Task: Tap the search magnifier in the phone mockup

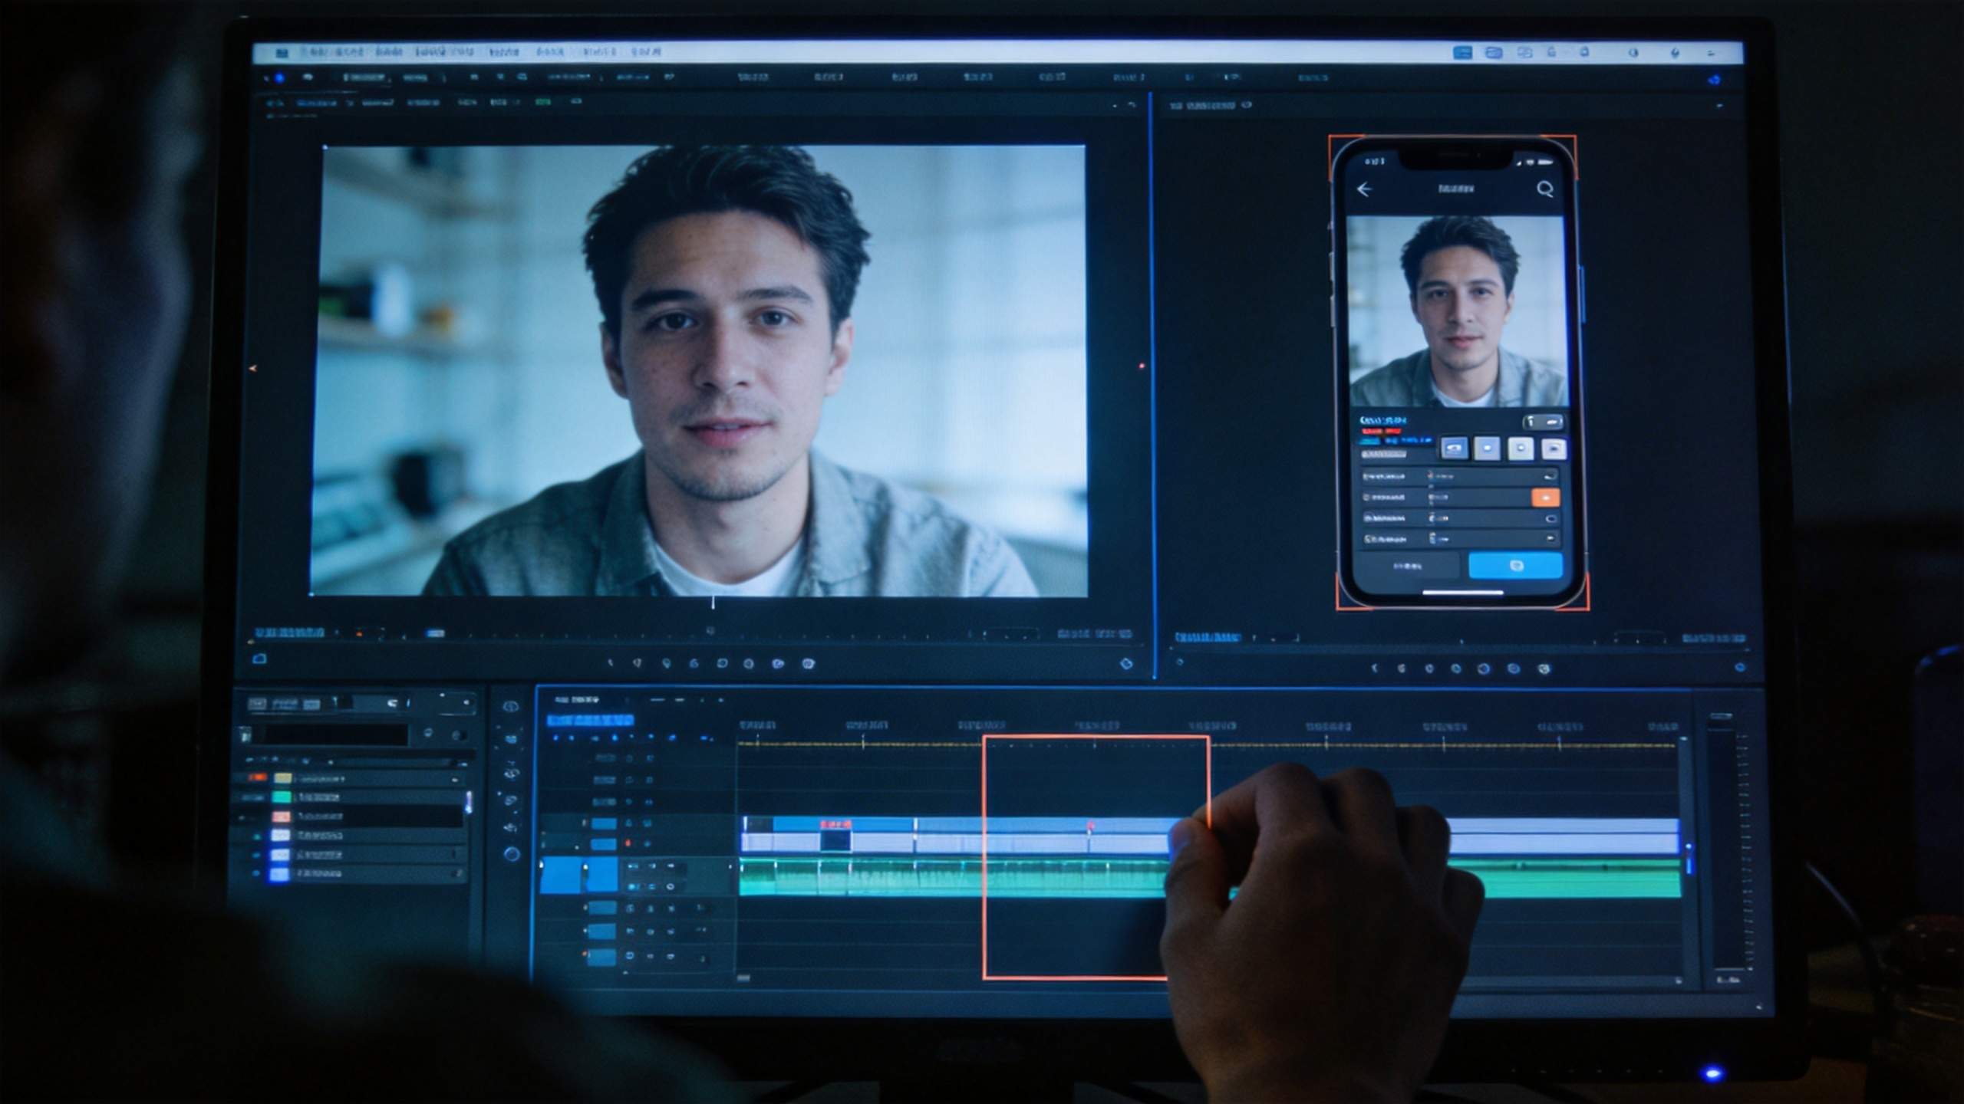Action: (1545, 189)
